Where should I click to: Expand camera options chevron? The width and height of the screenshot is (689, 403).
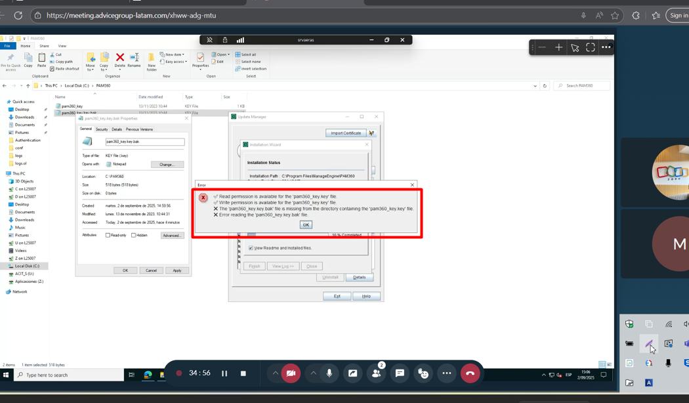(x=276, y=373)
